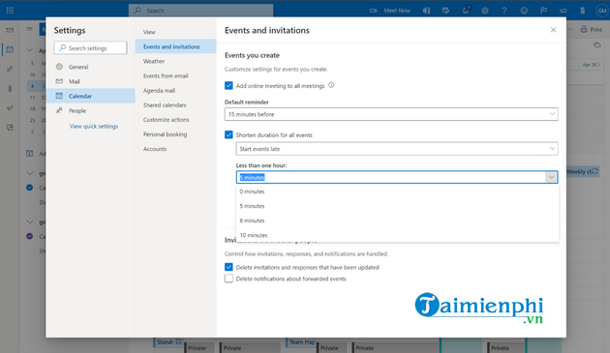The image size is (610, 353).
Task: Click View quick settings link
Action: click(x=93, y=126)
